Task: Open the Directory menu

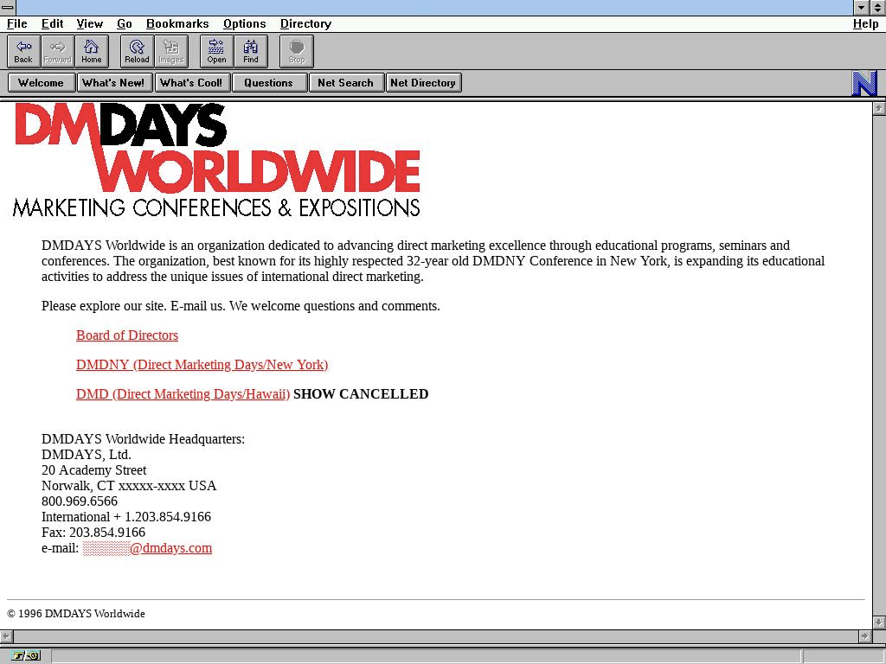Action: [305, 23]
